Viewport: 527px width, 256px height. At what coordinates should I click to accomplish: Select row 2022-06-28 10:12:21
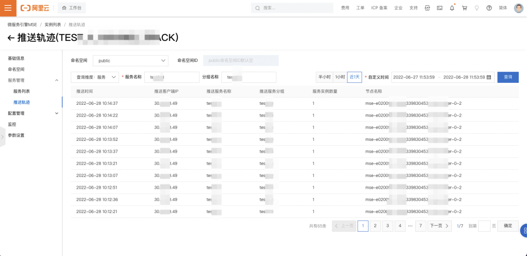coord(294,212)
